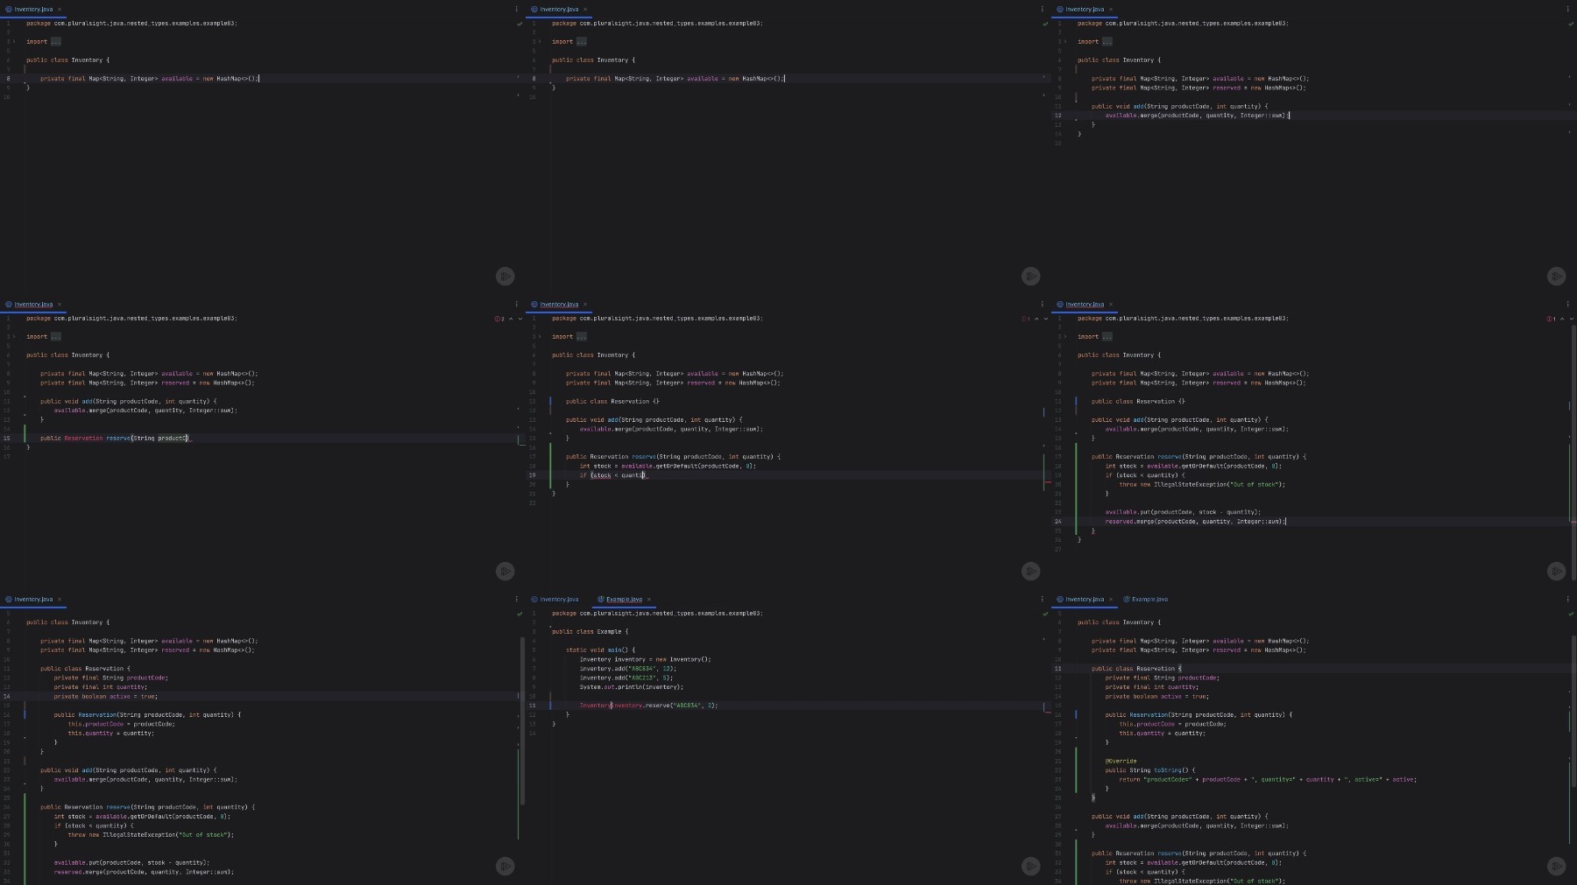Open the three-dot tab menu in top-left panel
This screenshot has width=1577, height=885.
click(x=516, y=10)
